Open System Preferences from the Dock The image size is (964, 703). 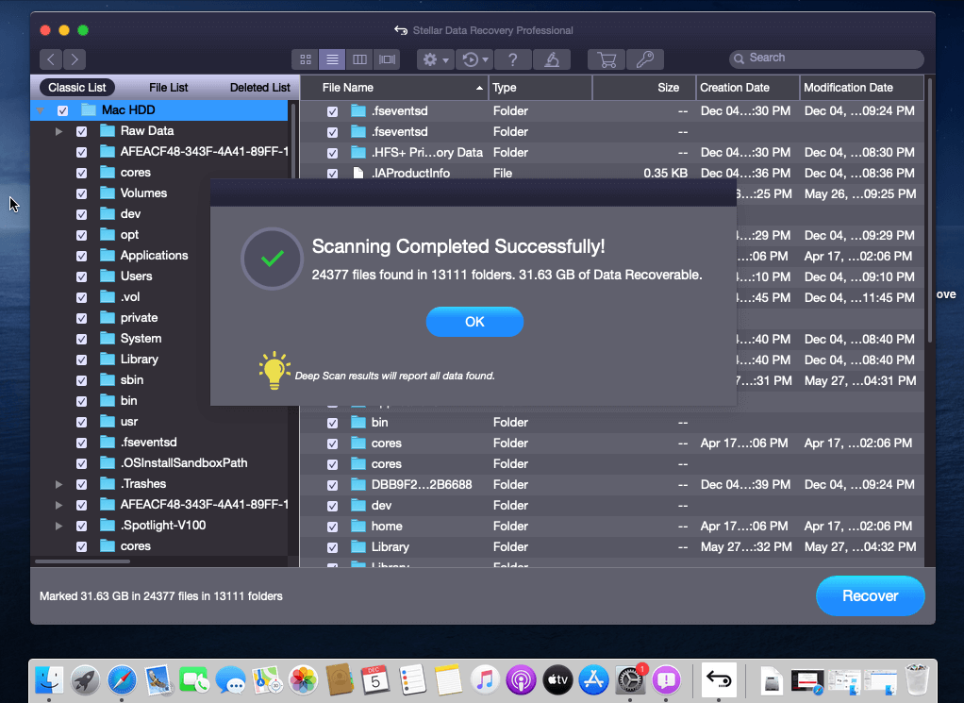[630, 679]
